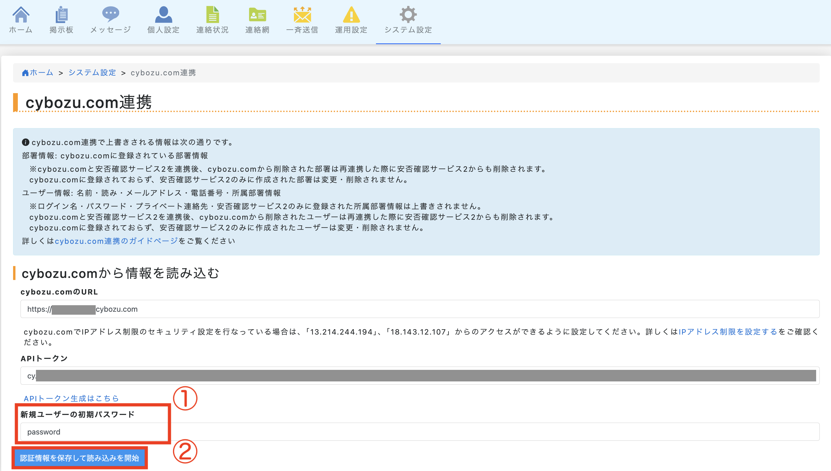Open 連絡状況 document icon

click(213, 15)
